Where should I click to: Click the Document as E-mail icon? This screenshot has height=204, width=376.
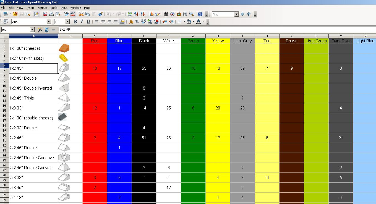point(28,14)
